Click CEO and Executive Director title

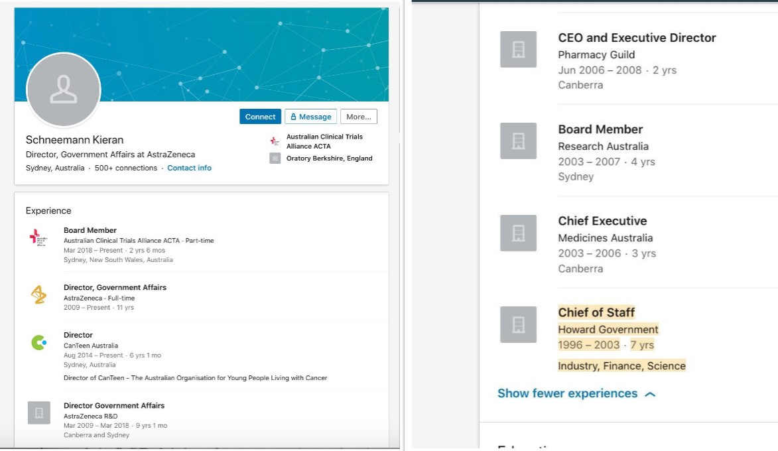coord(637,38)
